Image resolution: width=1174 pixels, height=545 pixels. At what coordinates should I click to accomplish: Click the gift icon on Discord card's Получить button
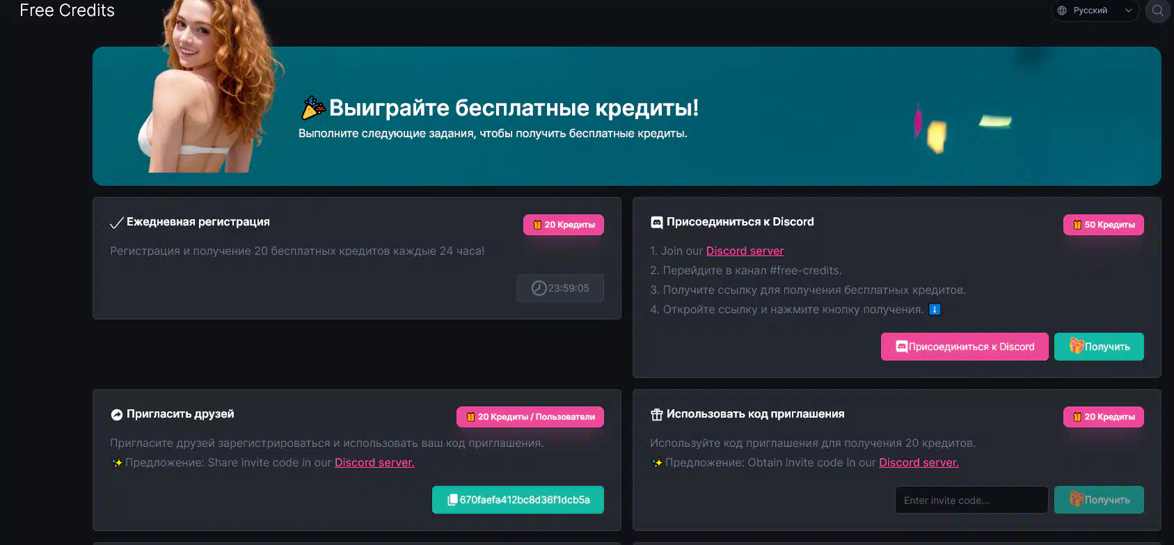(x=1077, y=345)
